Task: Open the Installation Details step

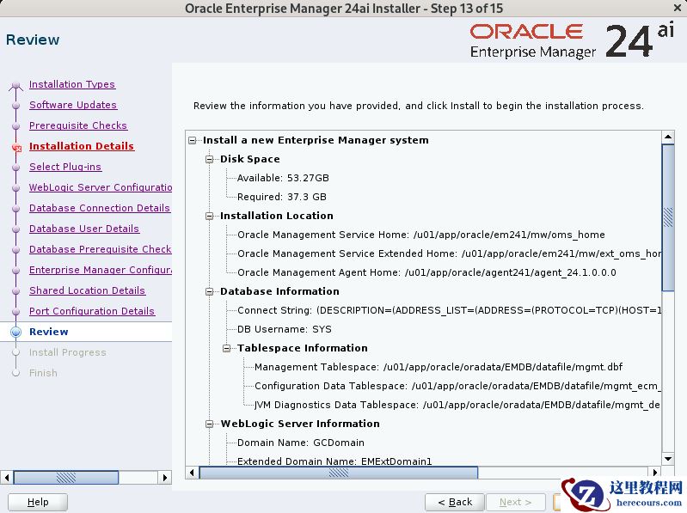Action: tap(82, 146)
